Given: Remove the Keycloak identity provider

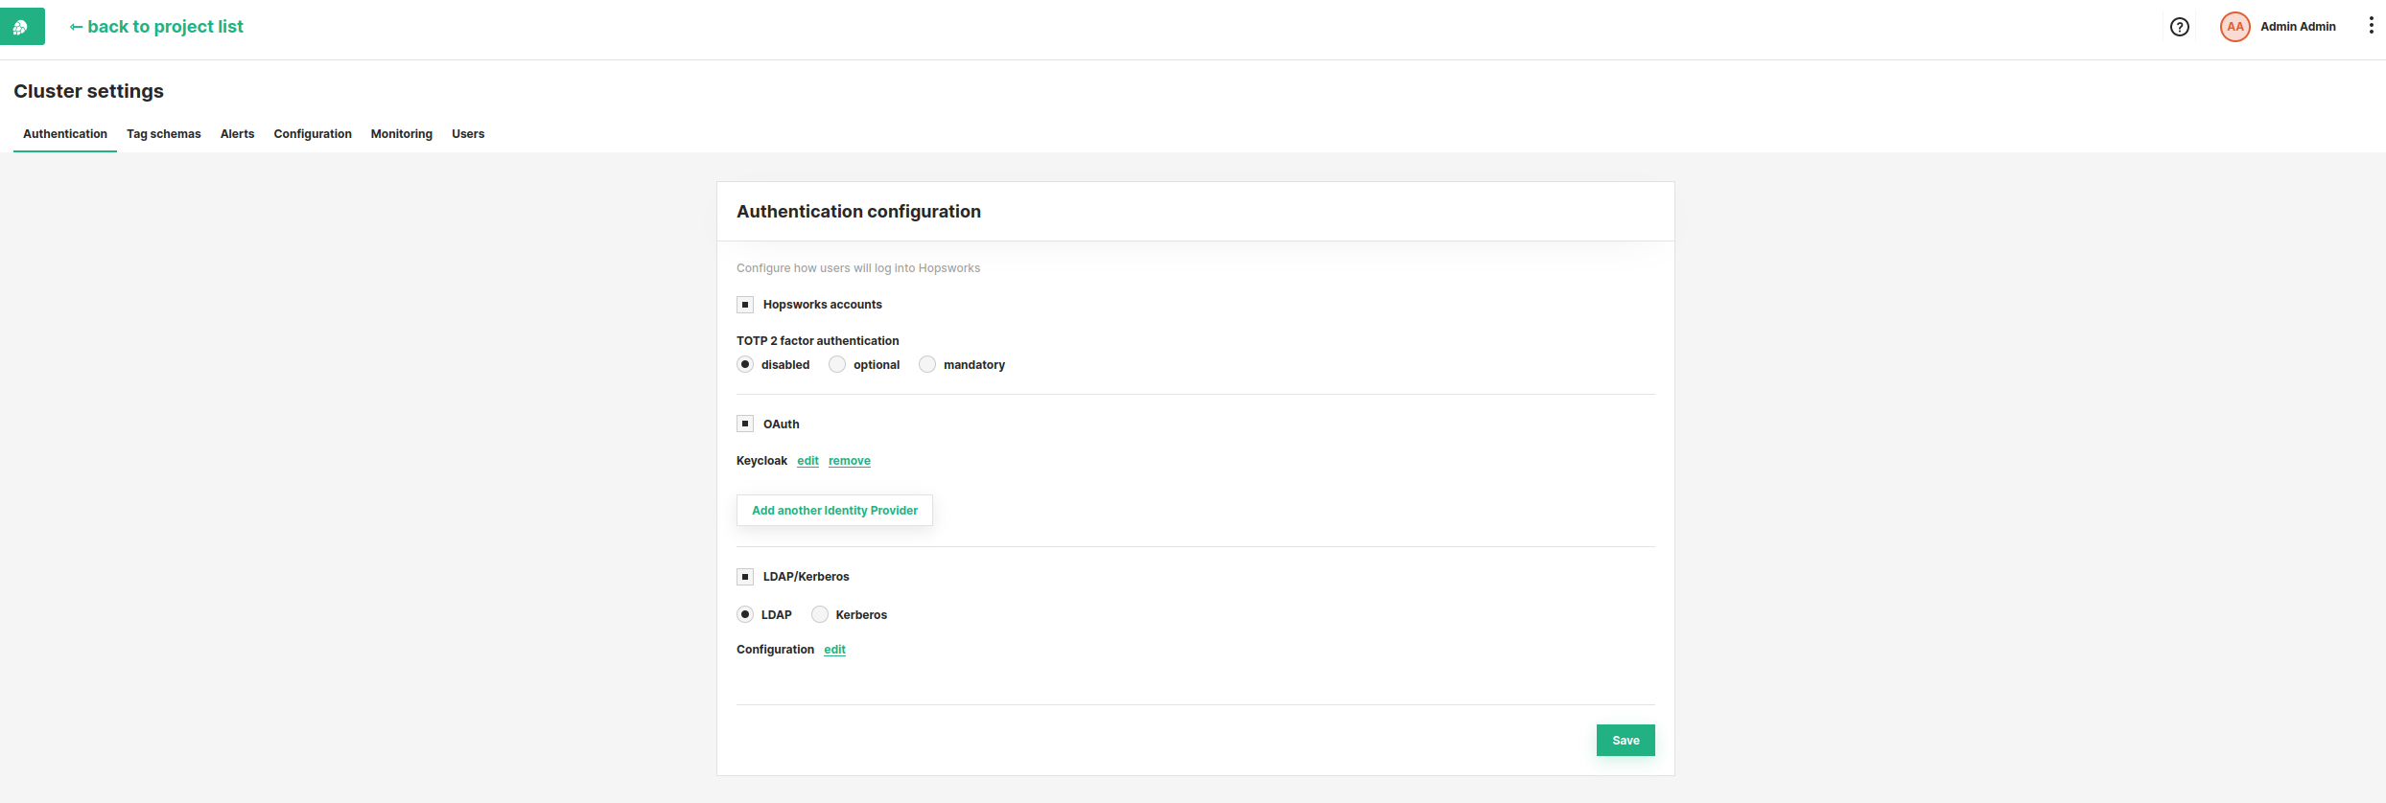Looking at the screenshot, I should point(850,461).
